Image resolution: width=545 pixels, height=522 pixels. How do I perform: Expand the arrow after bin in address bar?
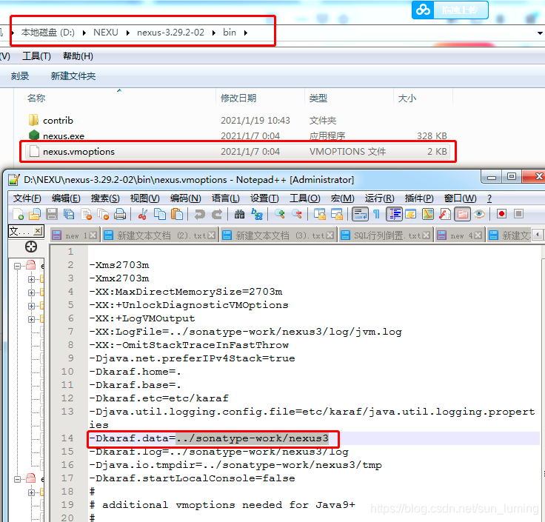point(246,33)
